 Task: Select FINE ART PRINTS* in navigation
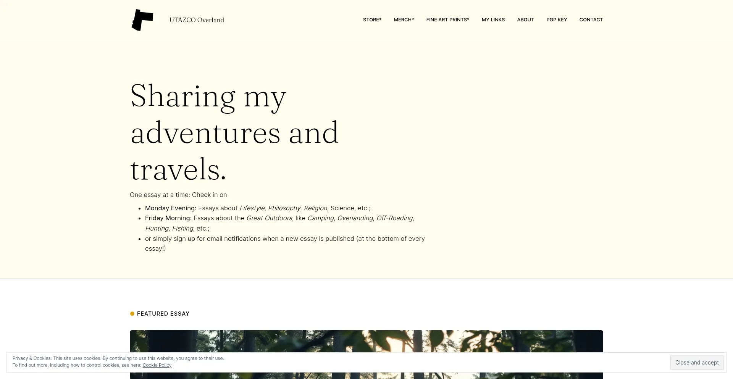pyautogui.click(x=447, y=20)
